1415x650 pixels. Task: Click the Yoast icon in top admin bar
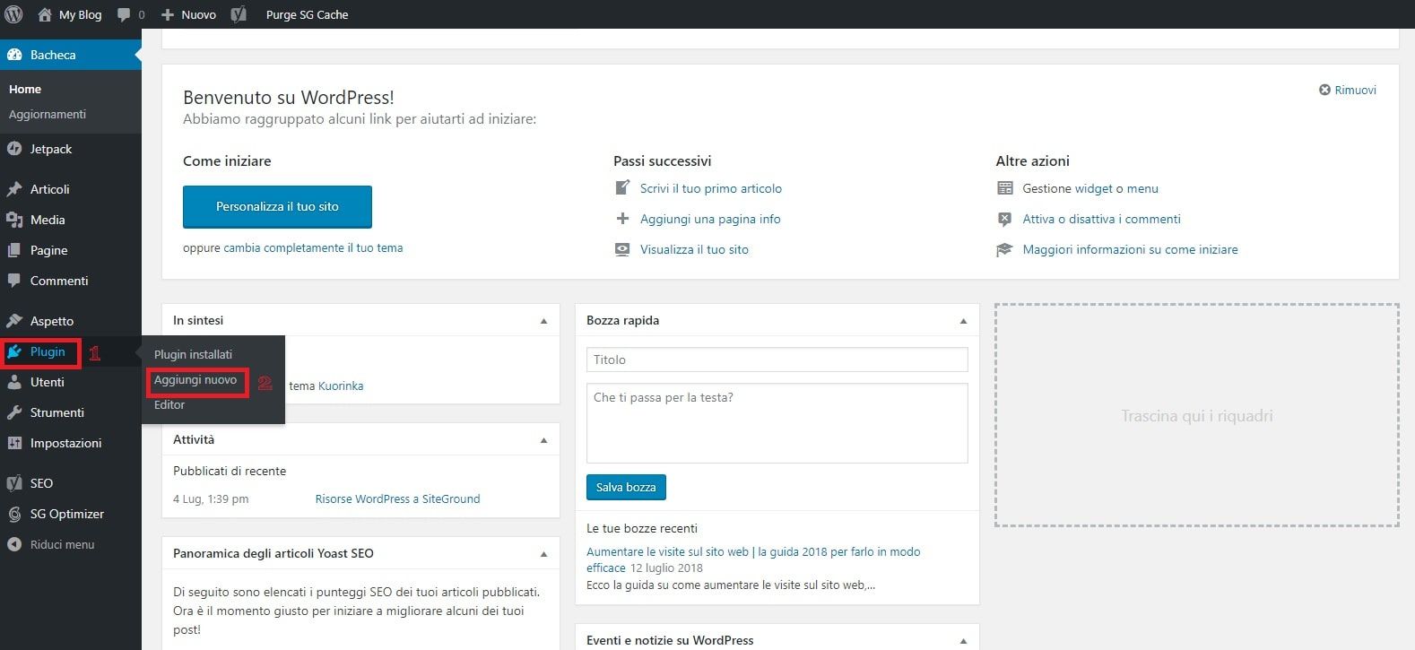click(x=239, y=14)
